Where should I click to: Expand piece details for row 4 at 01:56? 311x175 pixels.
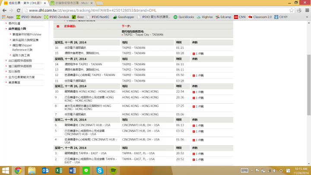click(x=194, y=140)
